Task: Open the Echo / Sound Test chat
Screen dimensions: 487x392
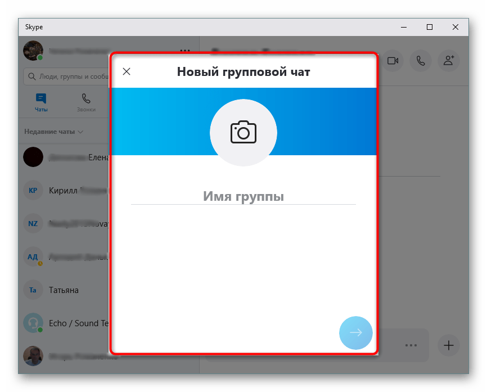Action: pyautogui.click(x=64, y=323)
